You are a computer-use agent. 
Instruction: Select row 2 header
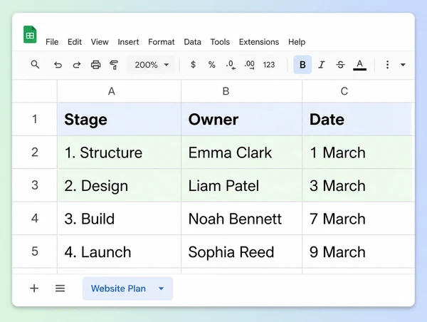[x=35, y=152]
